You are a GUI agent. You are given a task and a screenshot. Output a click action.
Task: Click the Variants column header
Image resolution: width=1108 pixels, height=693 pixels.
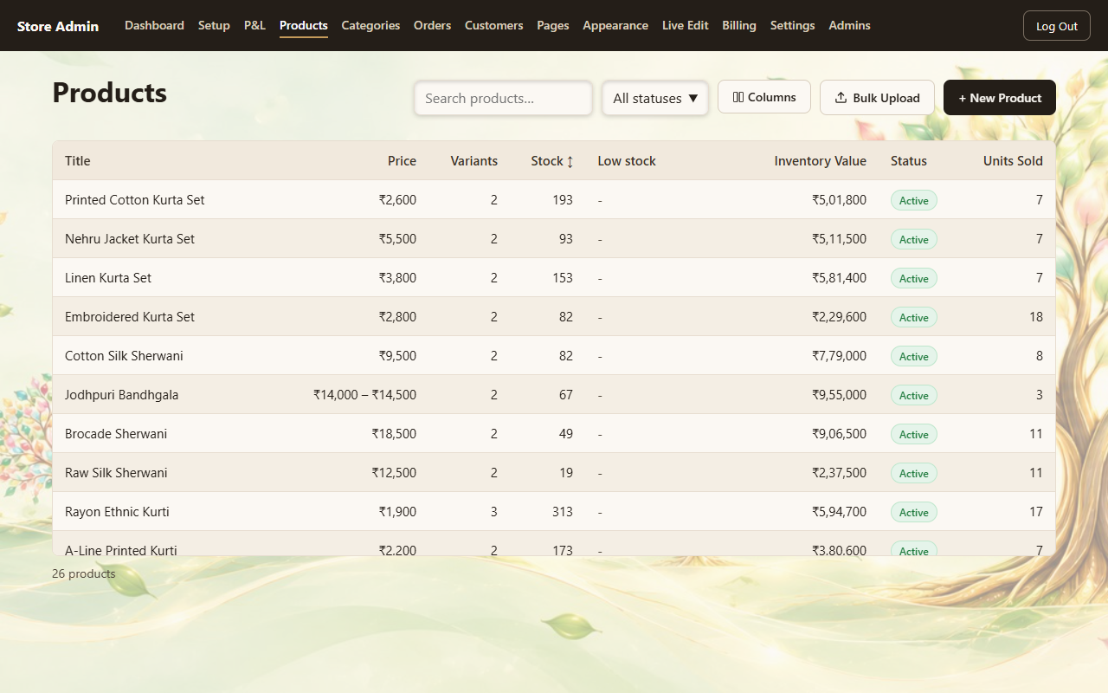click(x=473, y=160)
